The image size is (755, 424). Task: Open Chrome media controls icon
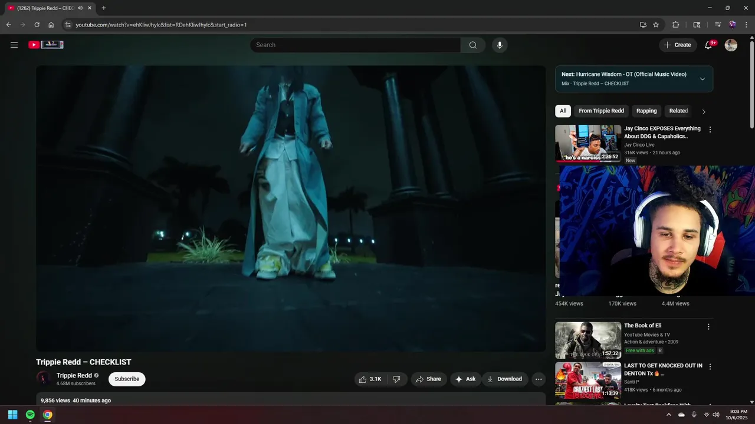[718, 25]
